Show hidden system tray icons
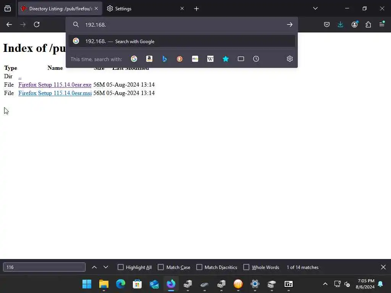Viewport: 391px width, 293px height. pyautogui.click(x=325, y=284)
